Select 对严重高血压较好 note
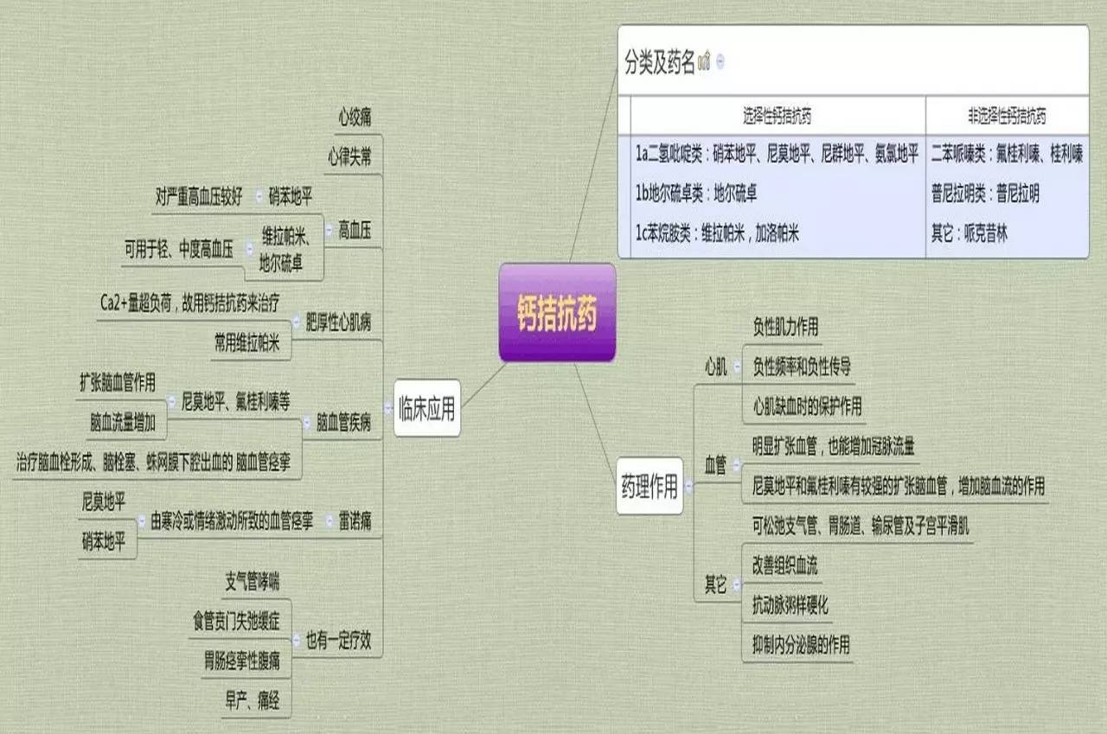1107x734 pixels. 199,197
